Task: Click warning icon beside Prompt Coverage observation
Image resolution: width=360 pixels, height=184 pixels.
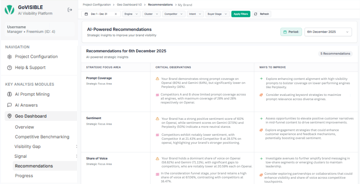Action: (x=157, y=79)
